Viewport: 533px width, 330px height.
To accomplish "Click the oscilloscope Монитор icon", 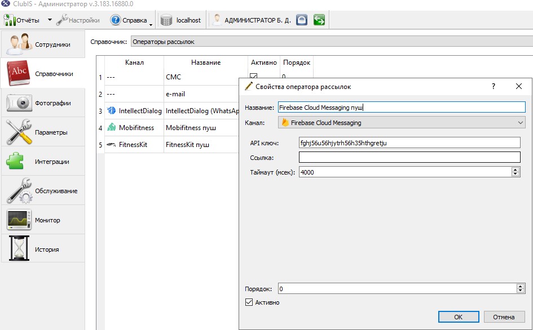I will click(x=19, y=220).
